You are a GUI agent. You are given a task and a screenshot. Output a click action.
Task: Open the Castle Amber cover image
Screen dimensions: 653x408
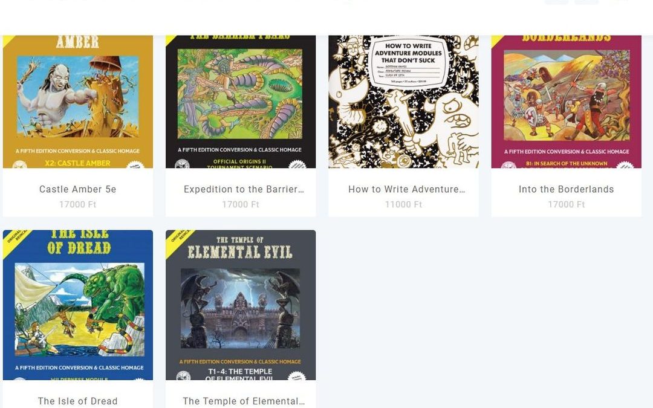pos(78,102)
